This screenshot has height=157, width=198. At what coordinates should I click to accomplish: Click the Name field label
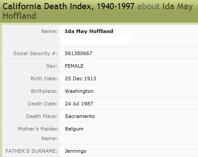pos(50,31)
